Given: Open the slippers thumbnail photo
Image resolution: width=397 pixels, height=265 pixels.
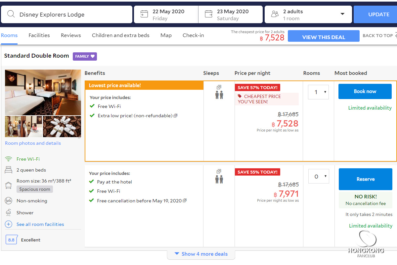Looking at the screenshot, I should click(x=62, y=127).
